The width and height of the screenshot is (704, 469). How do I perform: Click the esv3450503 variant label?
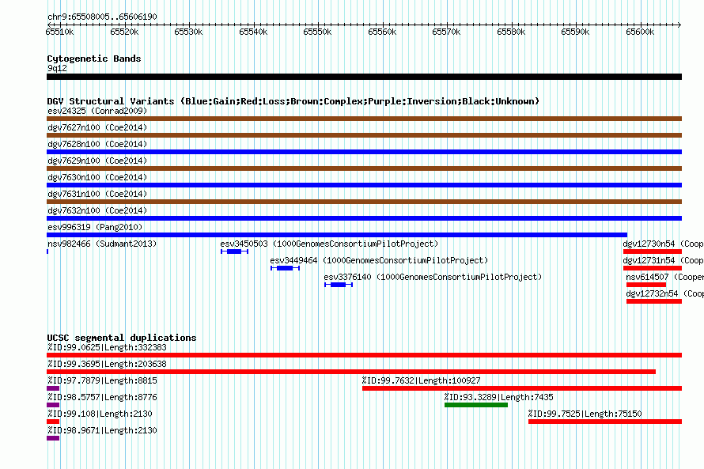pos(329,244)
